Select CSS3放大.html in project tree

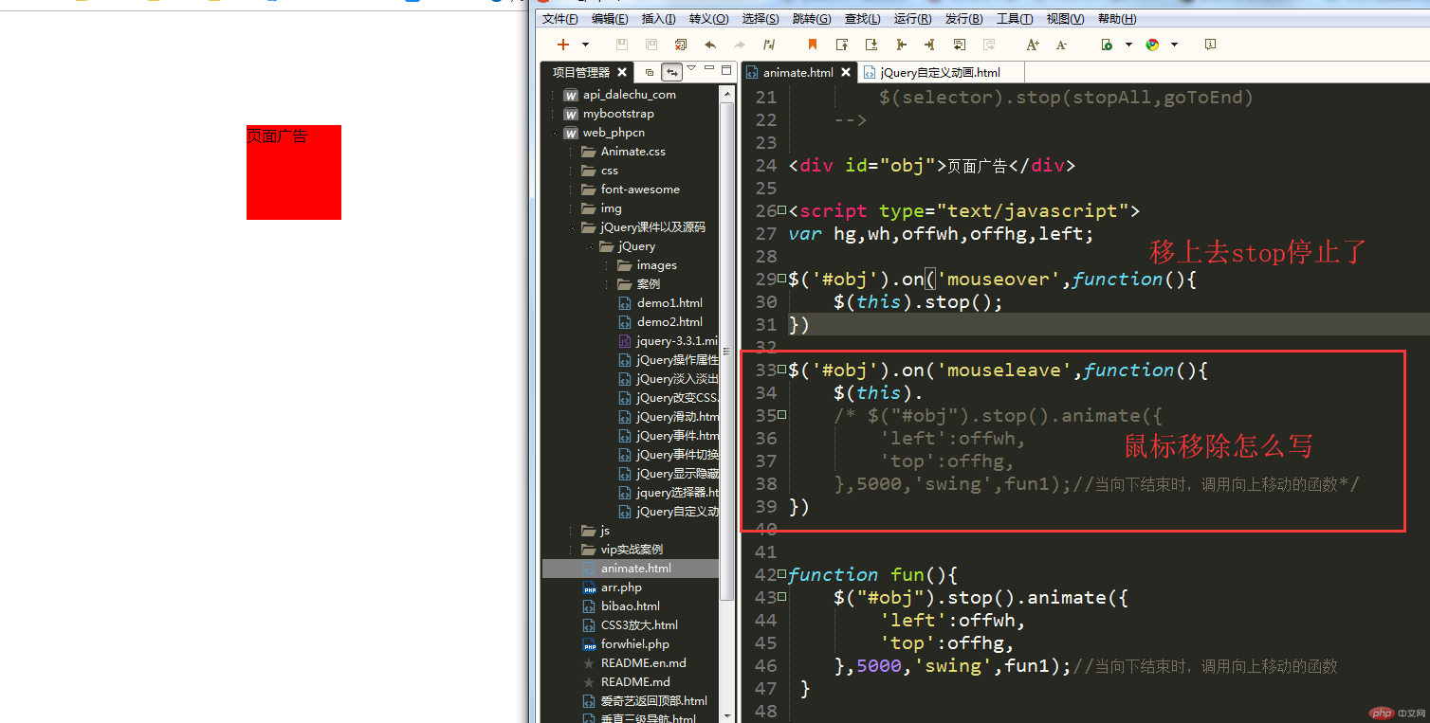[639, 625]
